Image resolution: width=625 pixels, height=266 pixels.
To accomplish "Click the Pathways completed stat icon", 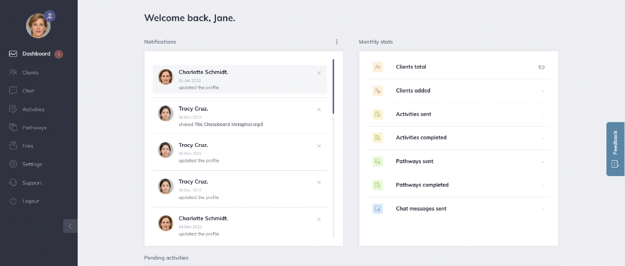I will (378, 185).
